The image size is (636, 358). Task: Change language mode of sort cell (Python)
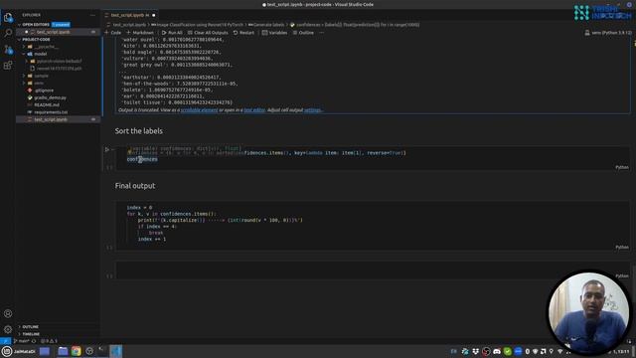[x=622, y=167]
